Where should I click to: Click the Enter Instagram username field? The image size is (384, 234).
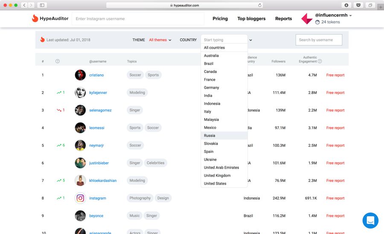(x=138, y=19)
